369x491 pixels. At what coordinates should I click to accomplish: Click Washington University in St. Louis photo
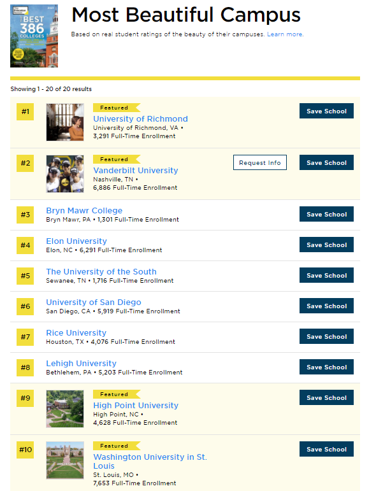[65, 460]
